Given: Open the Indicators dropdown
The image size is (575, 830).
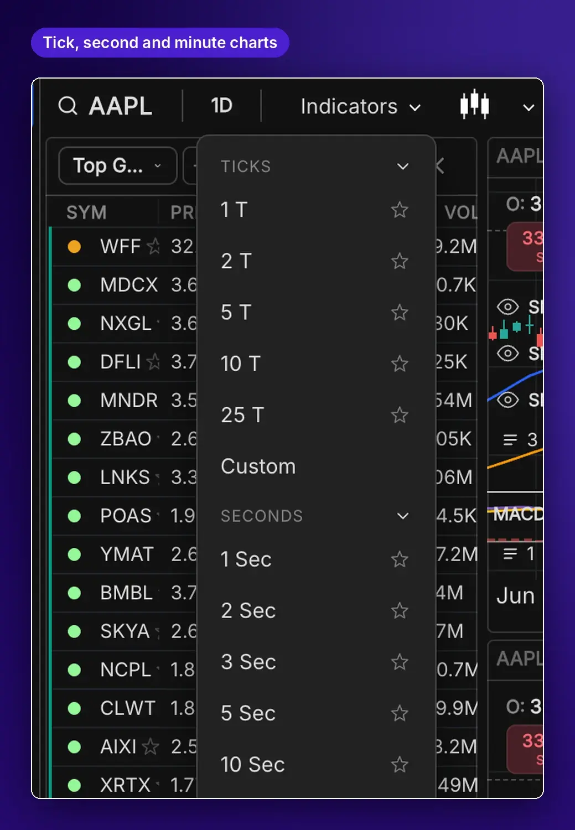Looking at the screenshot, I should [361, 106].
